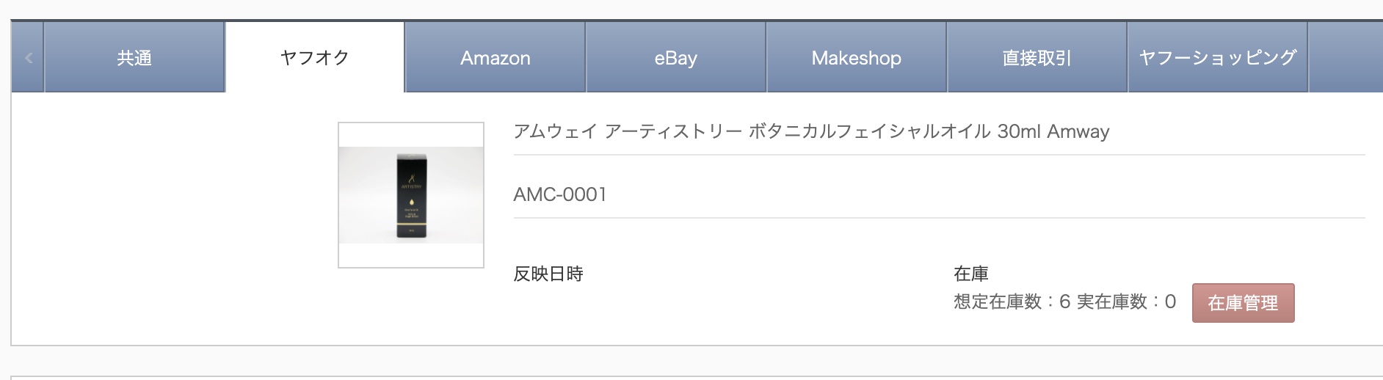Open the Amazon tab
The image size is (1383, 380).
(496, 58)
